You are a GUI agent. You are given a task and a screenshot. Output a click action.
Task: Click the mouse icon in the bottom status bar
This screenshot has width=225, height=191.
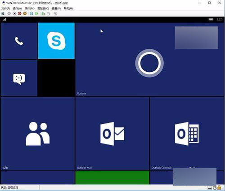tap(215, 187)
